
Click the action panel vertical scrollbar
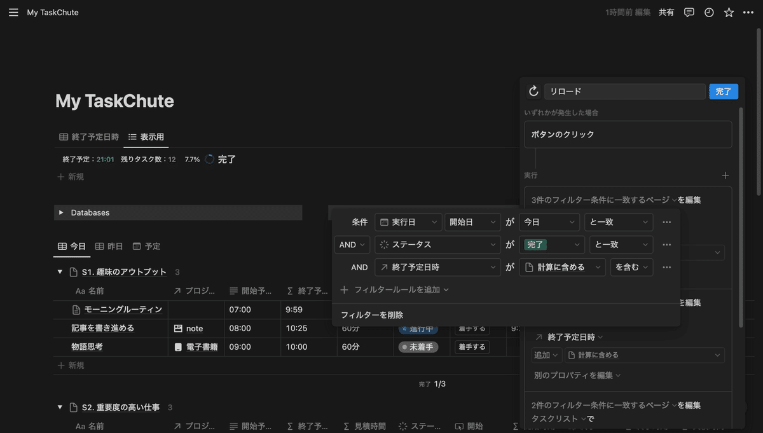tap(741, 216)
